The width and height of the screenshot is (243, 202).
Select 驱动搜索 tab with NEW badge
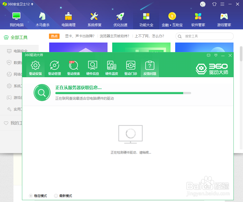pyautogui.click(x=74, y=68)
